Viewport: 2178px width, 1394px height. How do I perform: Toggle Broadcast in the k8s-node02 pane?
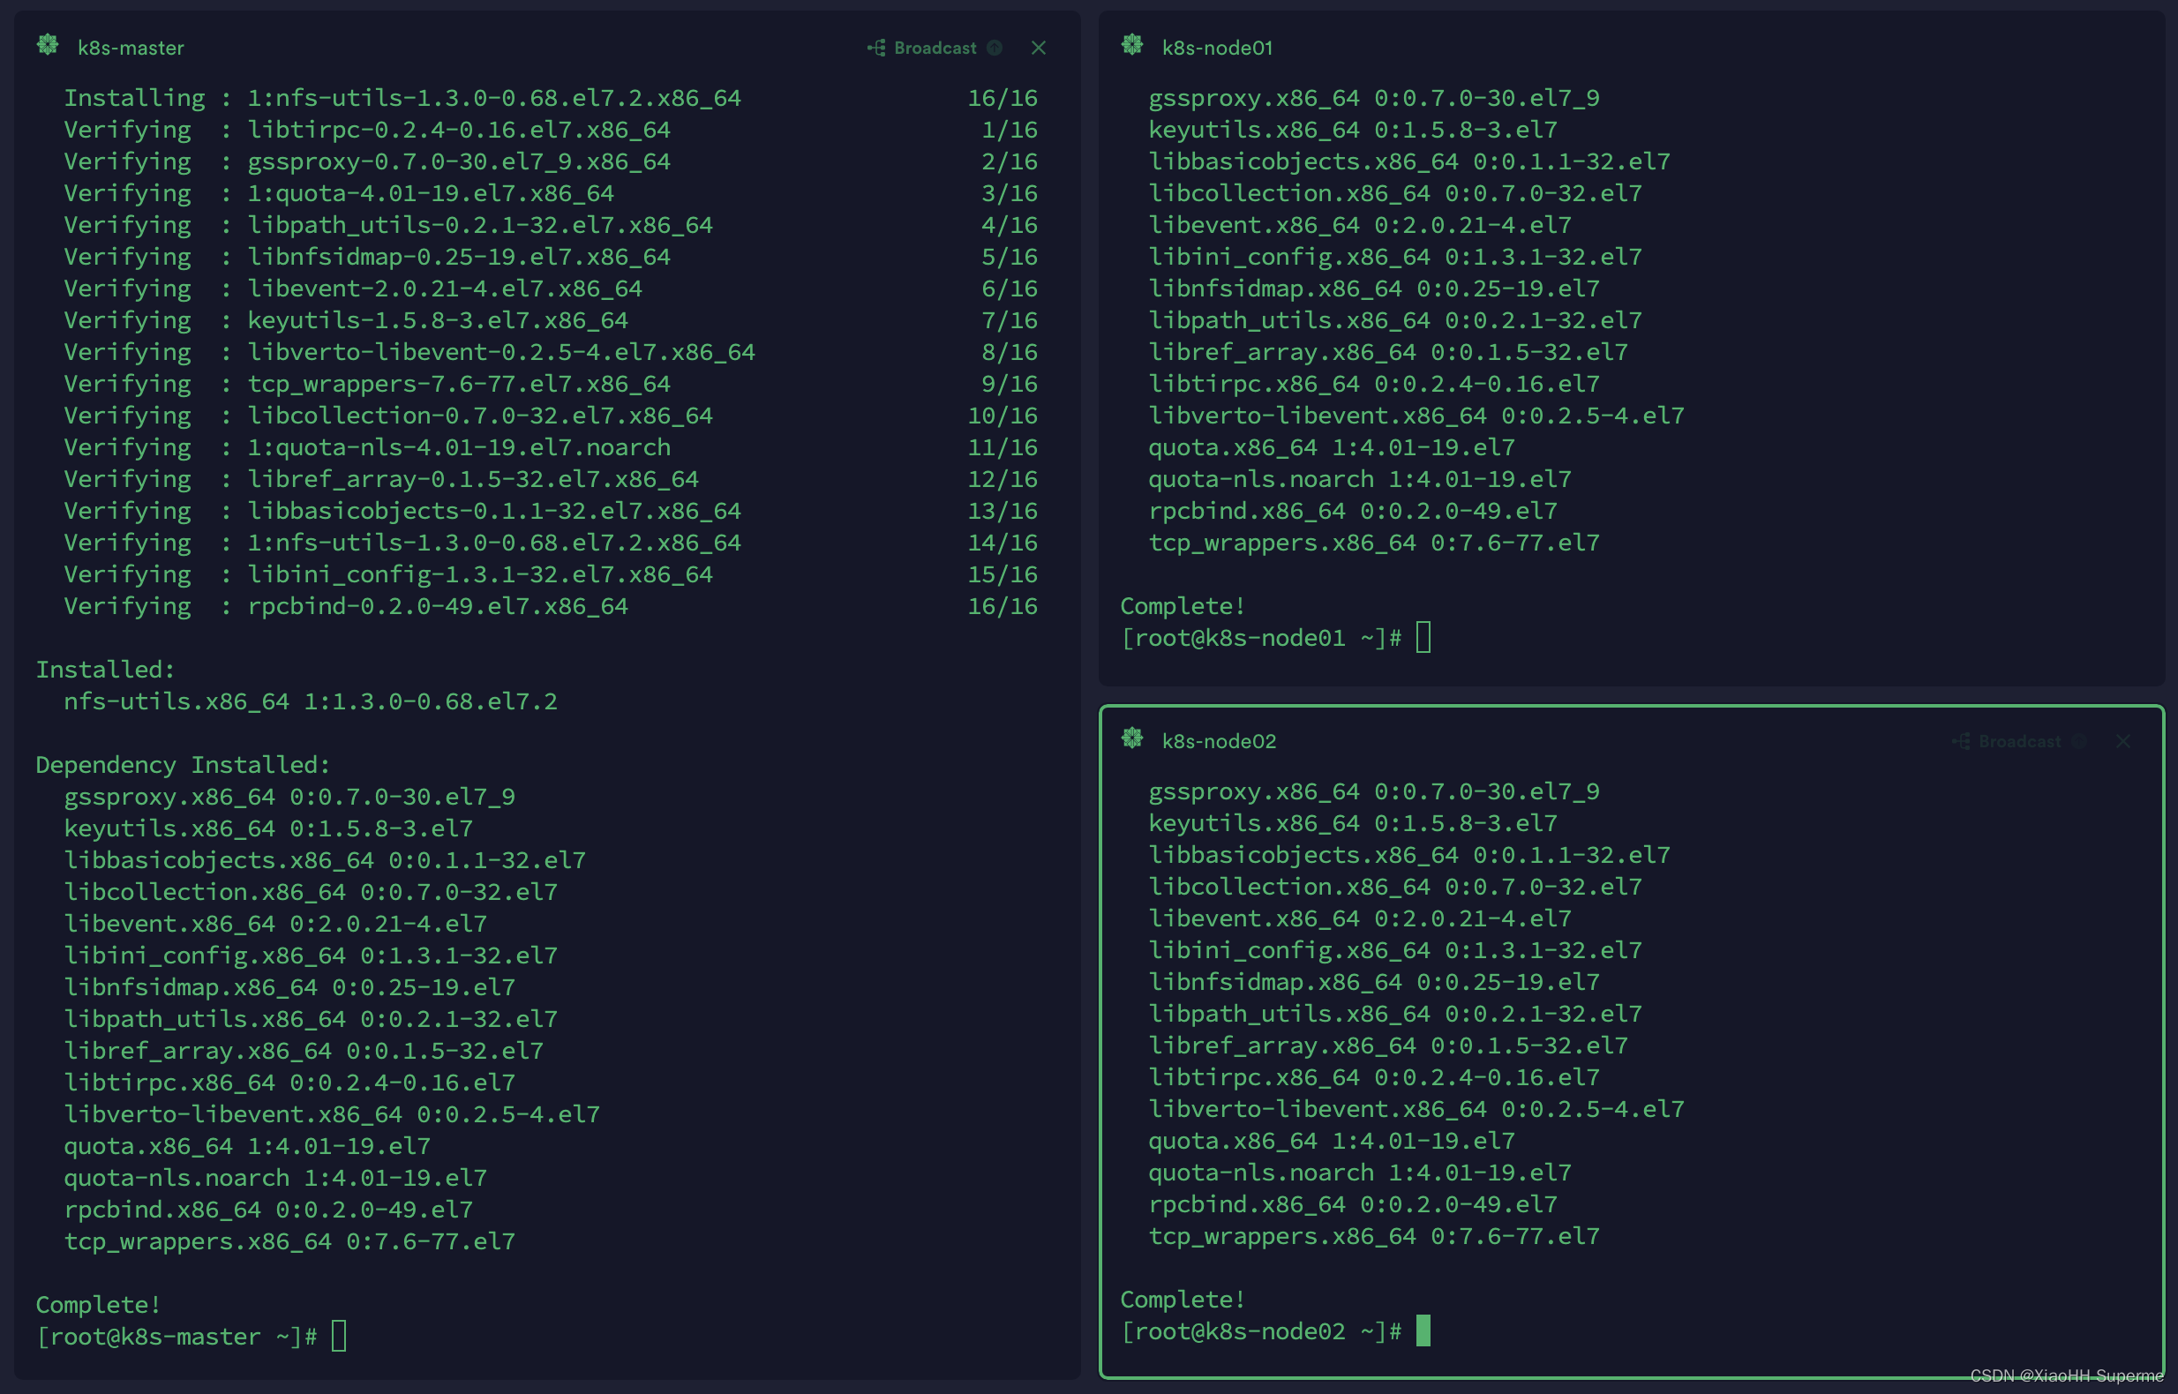click(2008, 741)
